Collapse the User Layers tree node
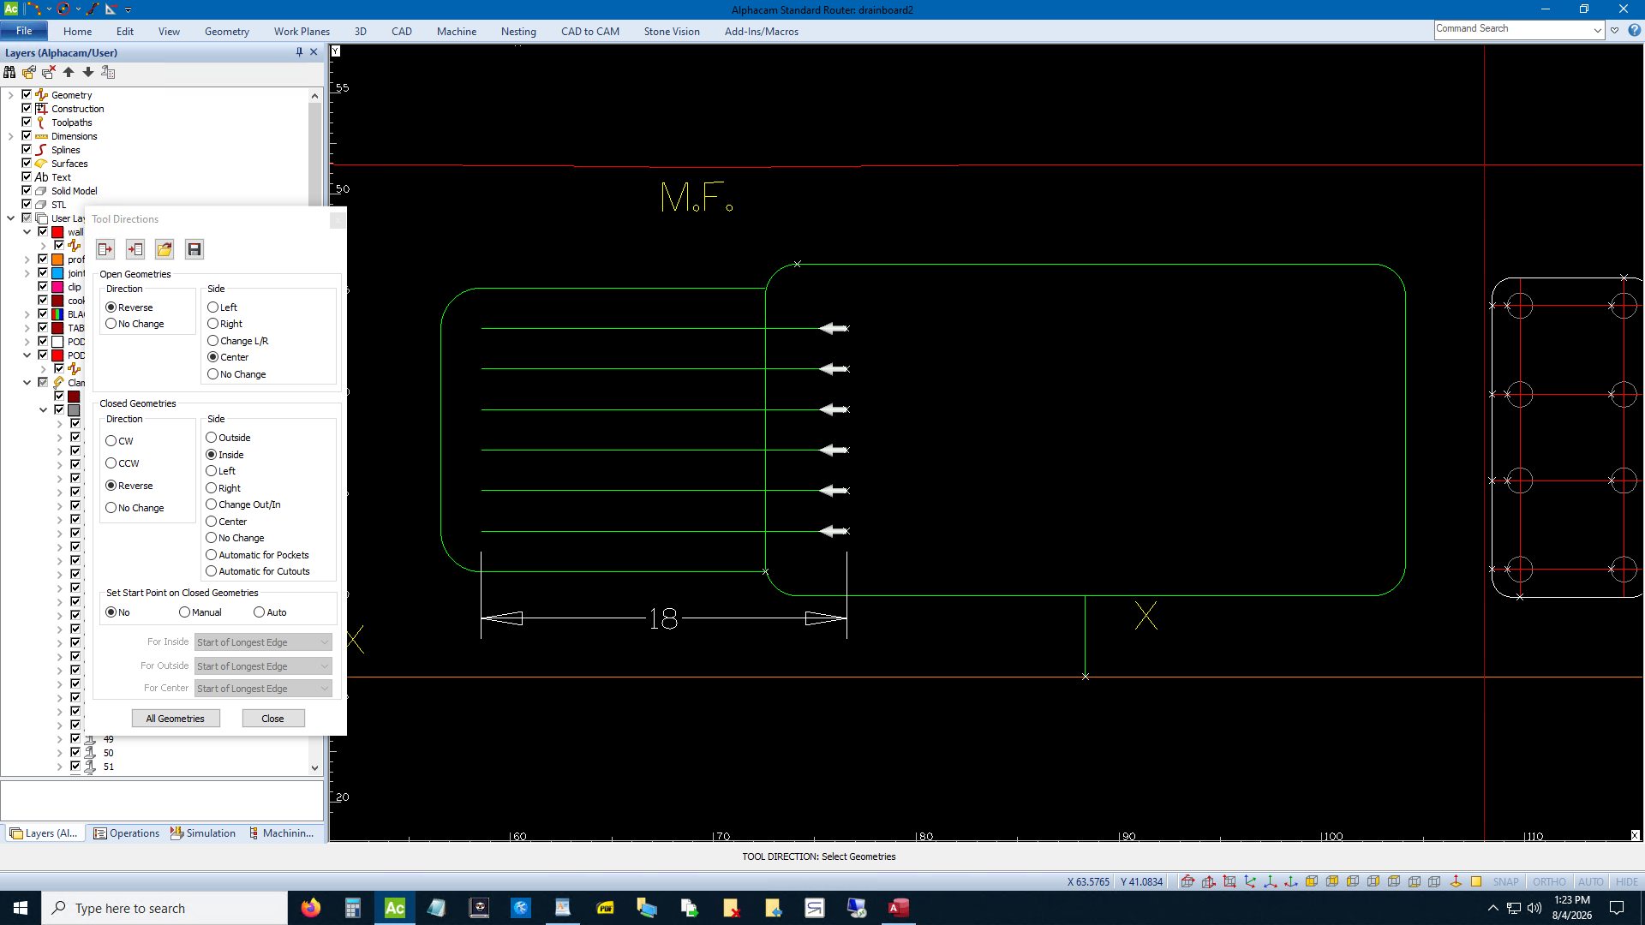This screenshot has height=925, width=1645. click(10, 218)
